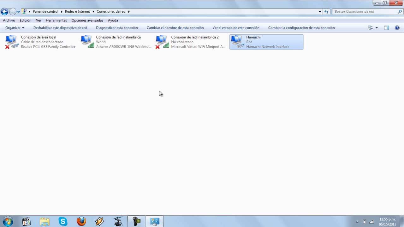The height and width of the screenshot is (227, 404).
Task: Open the view options dropdown arrow
Action: click(377, 28)
